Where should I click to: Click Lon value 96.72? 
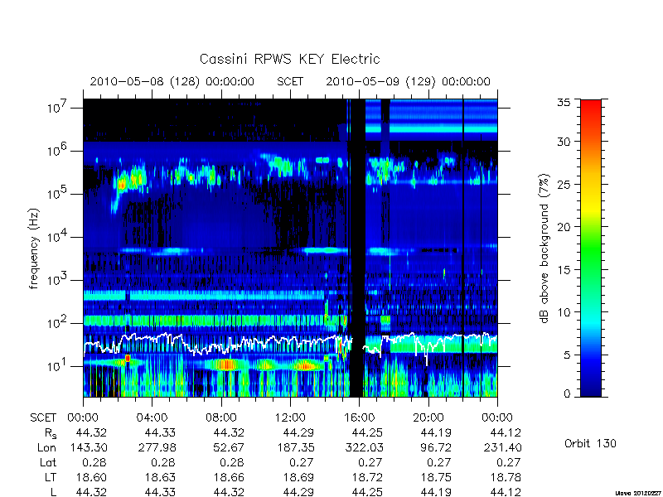pyautogui.click(x=436, y=447)
